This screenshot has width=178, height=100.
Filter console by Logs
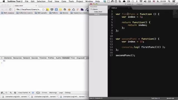pyautogui.click(x=61, y=92)
